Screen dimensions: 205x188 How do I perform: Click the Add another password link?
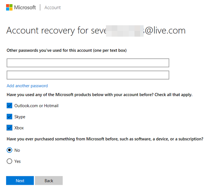(27, 86)
